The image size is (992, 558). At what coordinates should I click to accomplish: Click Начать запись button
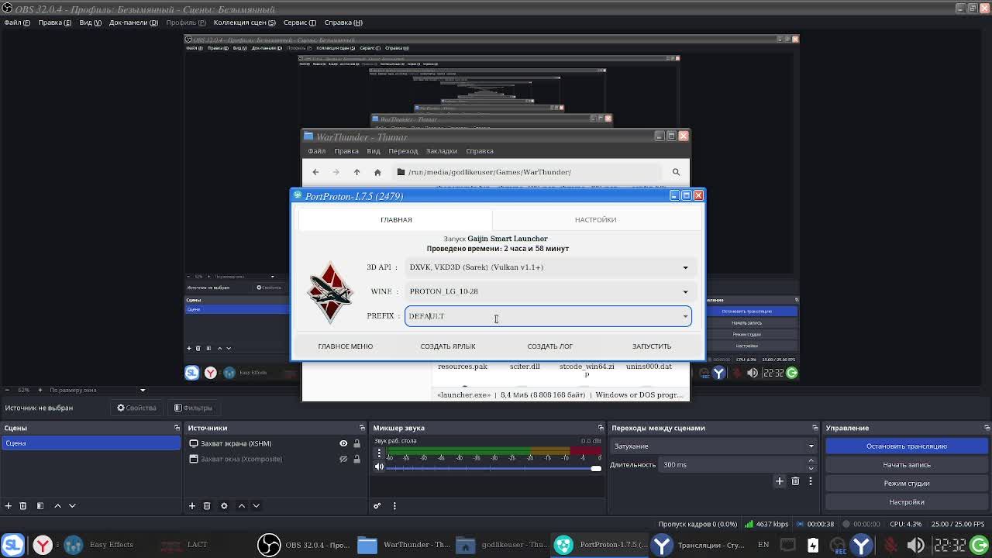click(906, 464)
